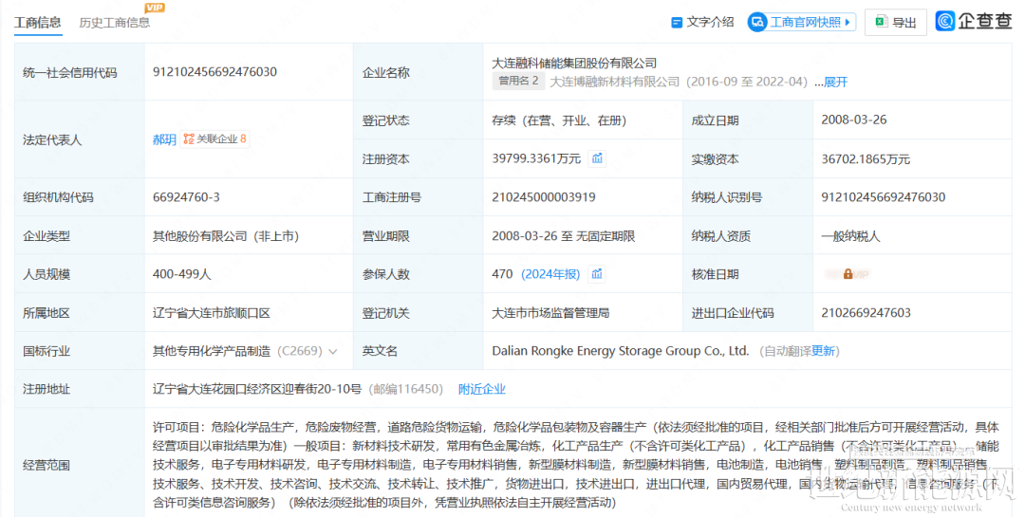Open 工商官网快照 button

coord(801,22)
